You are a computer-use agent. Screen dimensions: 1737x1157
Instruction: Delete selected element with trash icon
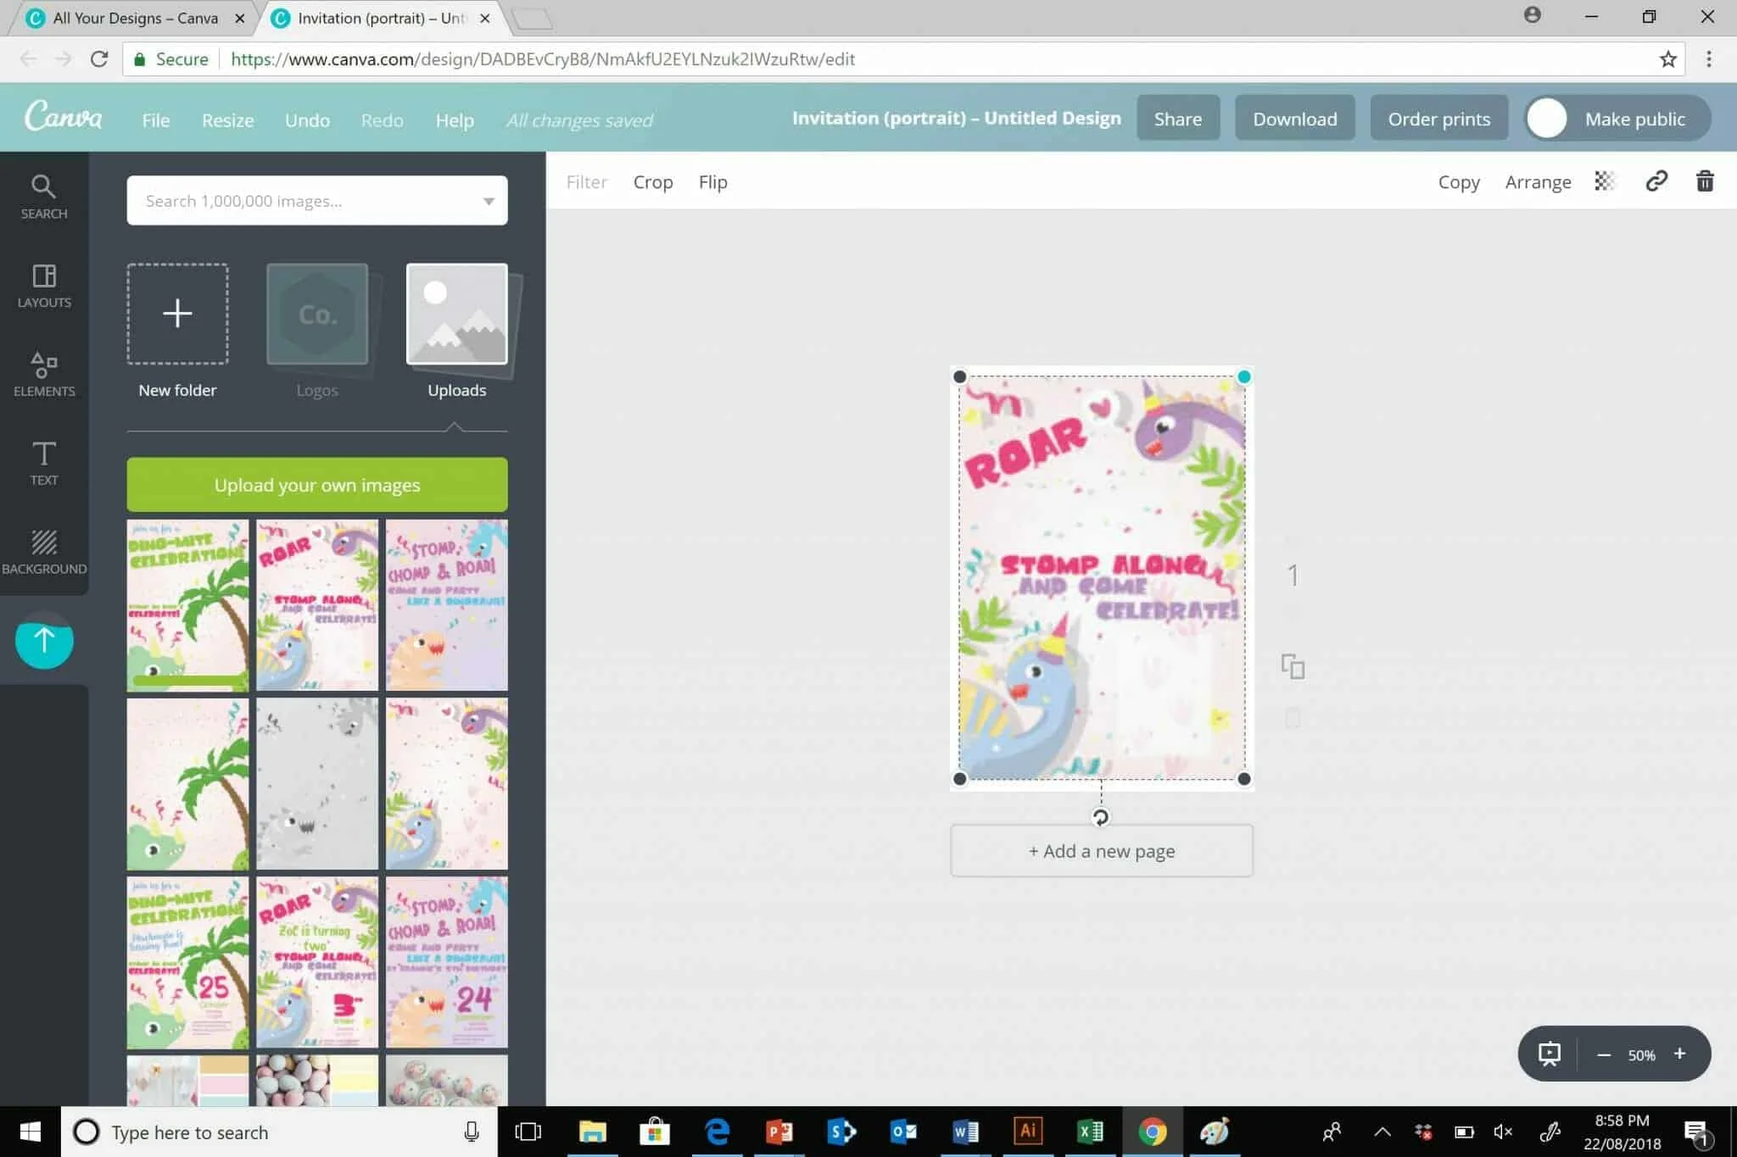[x=1705, y=181]
